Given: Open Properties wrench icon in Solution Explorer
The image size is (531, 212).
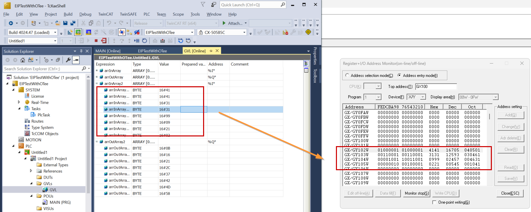Looking at the screenshot, I should point(68,60).
